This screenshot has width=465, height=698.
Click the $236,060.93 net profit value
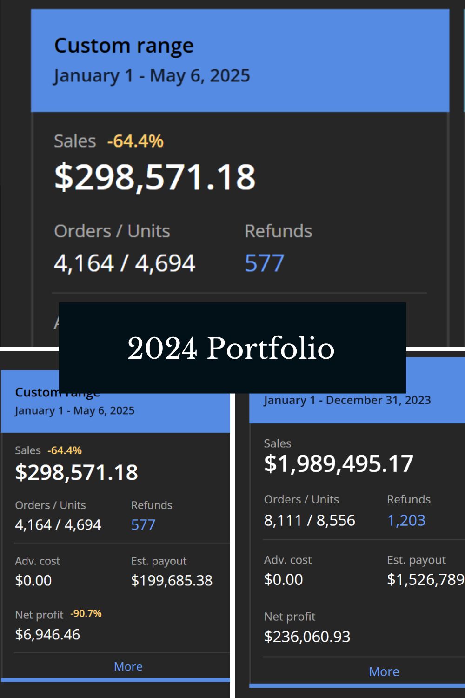(x=307, y=636)
